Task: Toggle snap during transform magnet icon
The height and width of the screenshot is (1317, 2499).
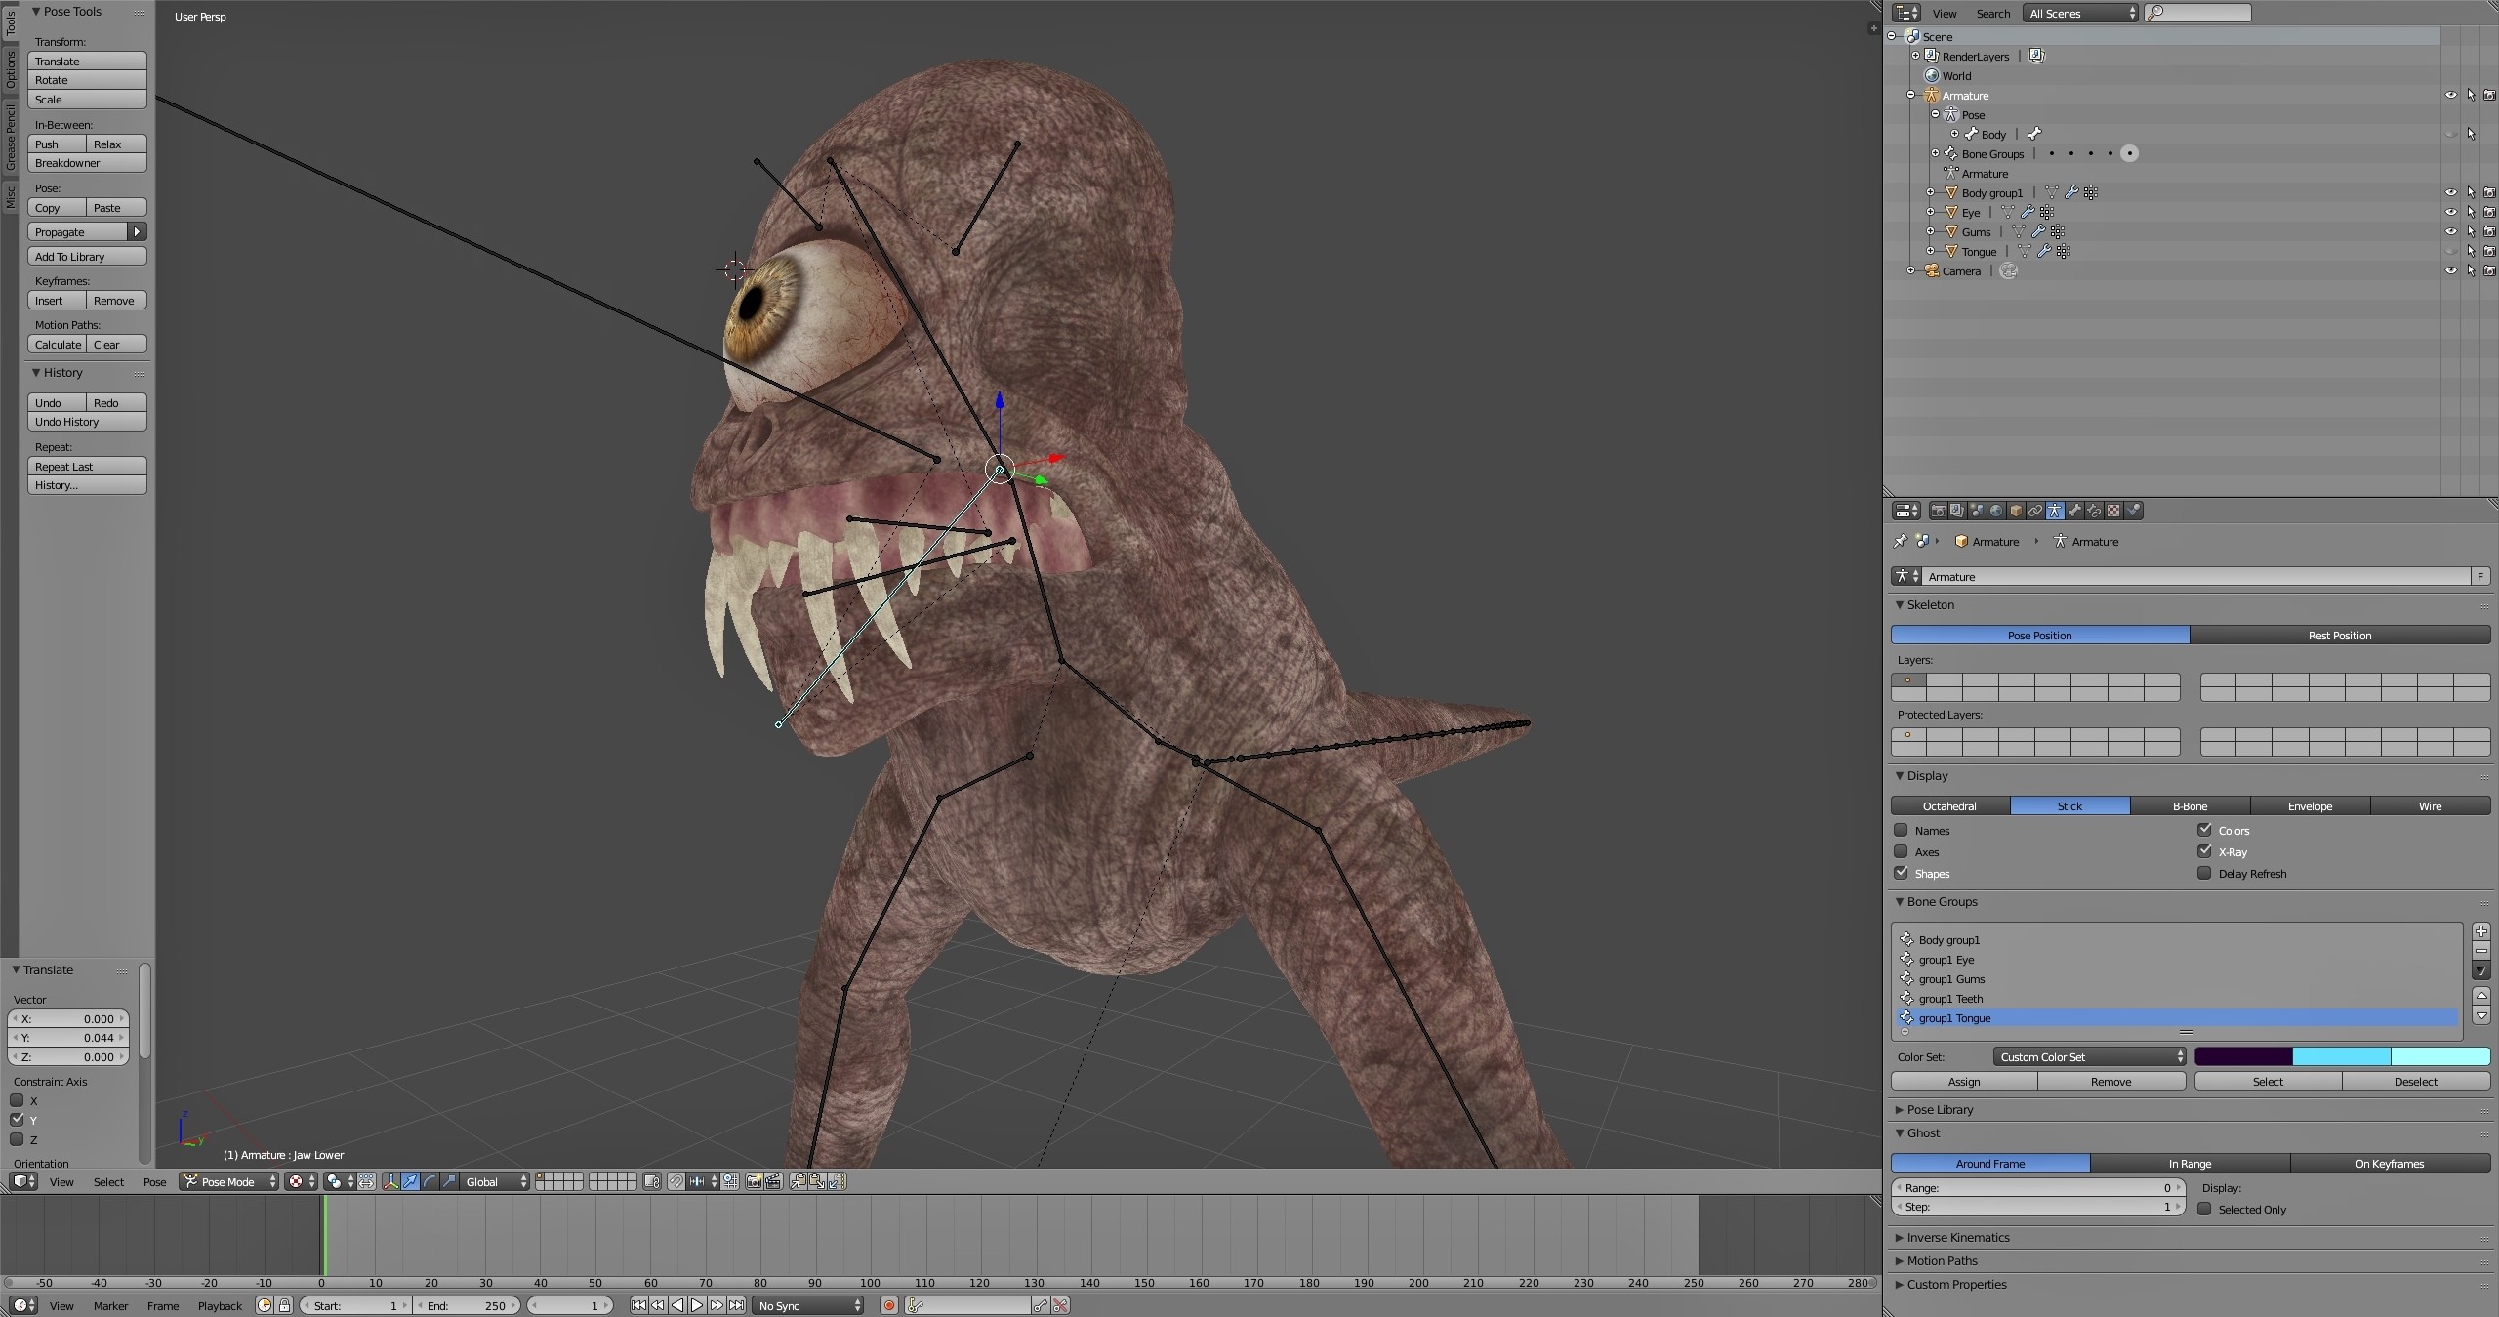Action: (676, 1181)
